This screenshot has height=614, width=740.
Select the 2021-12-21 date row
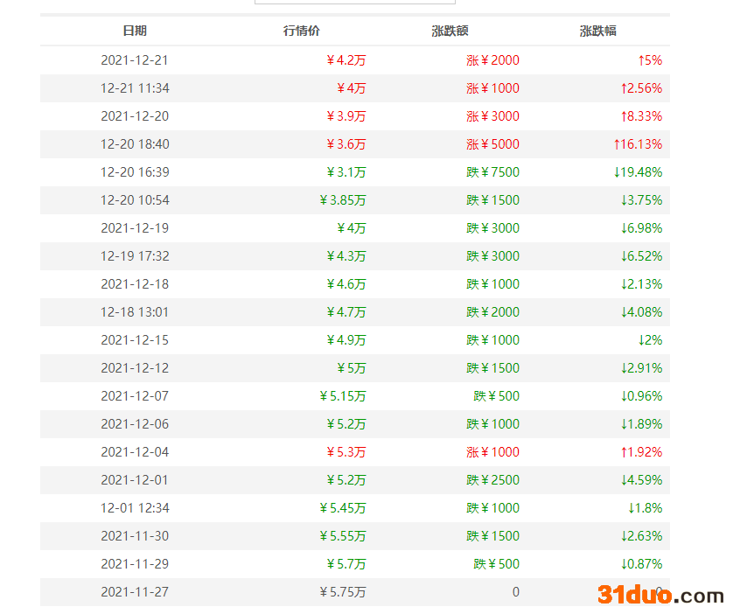135,60
